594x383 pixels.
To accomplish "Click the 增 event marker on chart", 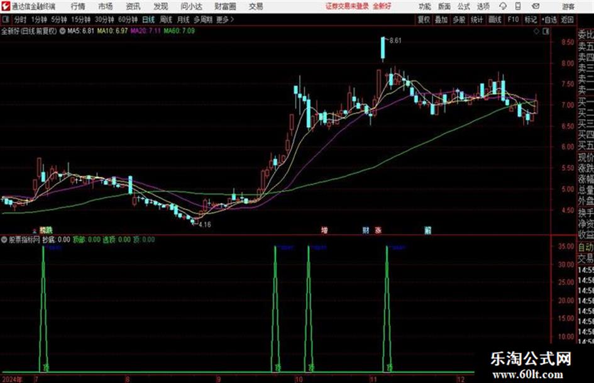I will (x=324, y=230).
